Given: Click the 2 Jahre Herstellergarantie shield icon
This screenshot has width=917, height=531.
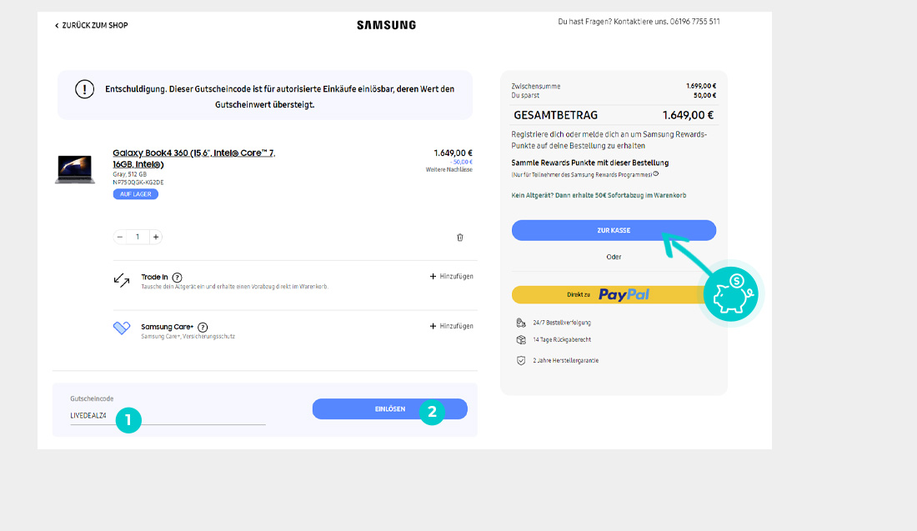Looking at the screenshot, I should tap(521, 361).
